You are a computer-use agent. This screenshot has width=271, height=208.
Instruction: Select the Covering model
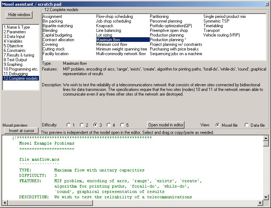tap(50, 44)
